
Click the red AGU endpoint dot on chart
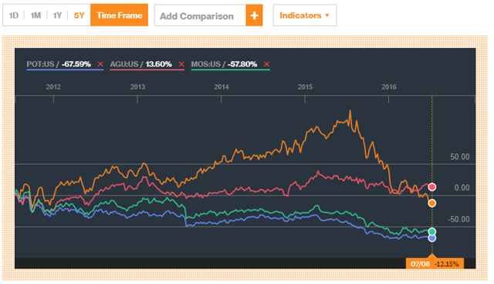tap(432, 187)
